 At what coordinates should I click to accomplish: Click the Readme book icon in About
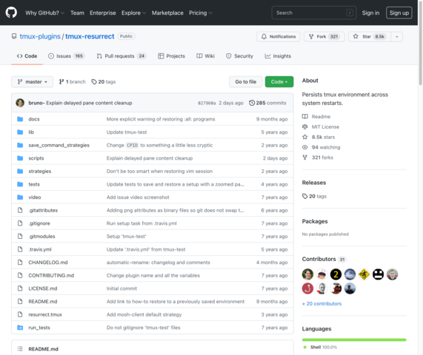tap(304, 116)
